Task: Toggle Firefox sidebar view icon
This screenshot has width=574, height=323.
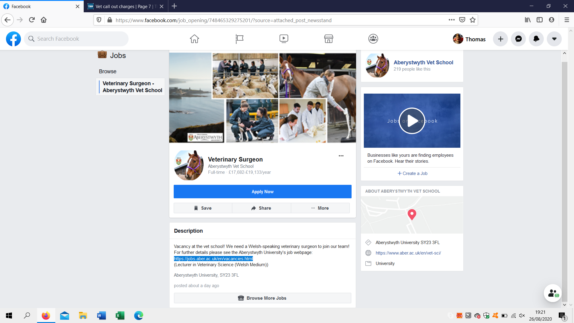Action: [540, 20]
